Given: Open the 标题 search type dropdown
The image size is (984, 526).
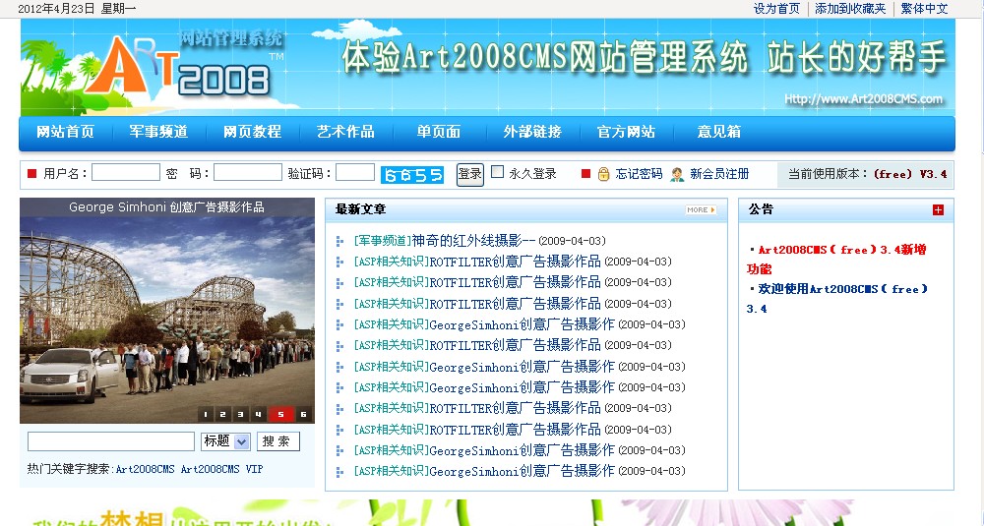Looking at the screenshot, I should tap(226, 441).
